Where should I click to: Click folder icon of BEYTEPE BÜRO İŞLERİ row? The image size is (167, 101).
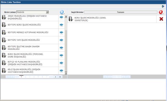tap(4, 25)
